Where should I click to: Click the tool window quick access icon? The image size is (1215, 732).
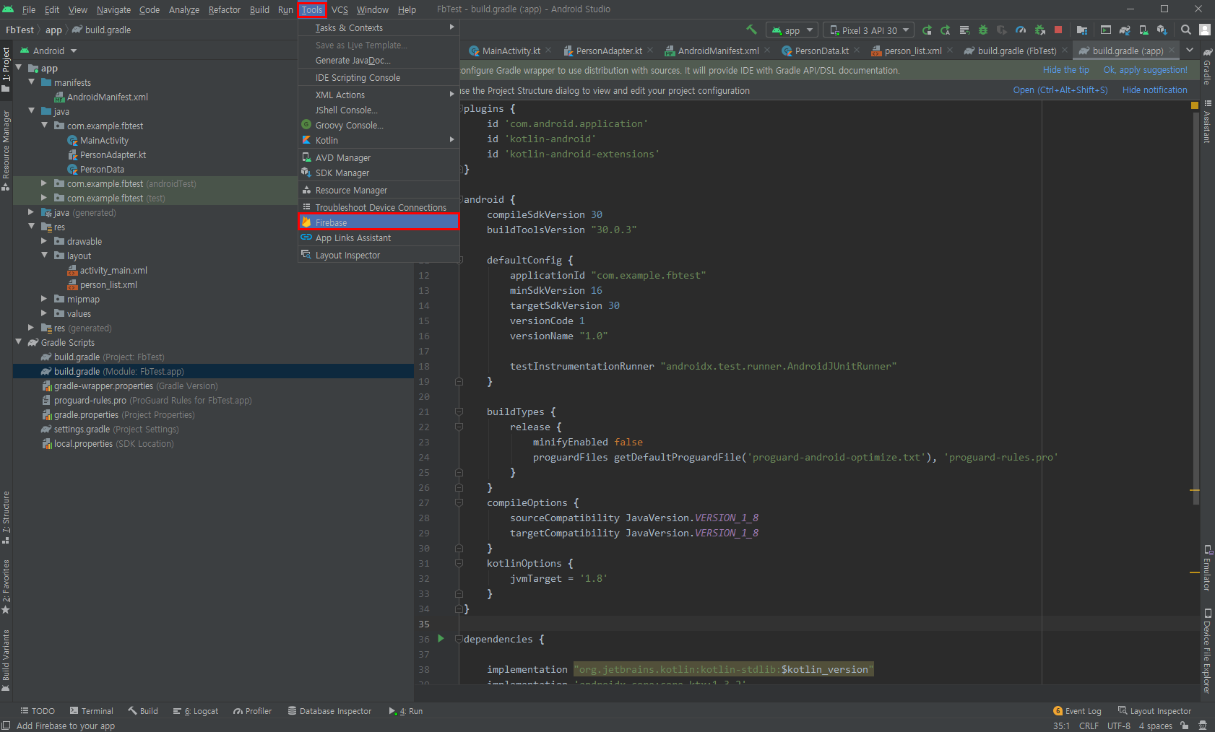6,726
